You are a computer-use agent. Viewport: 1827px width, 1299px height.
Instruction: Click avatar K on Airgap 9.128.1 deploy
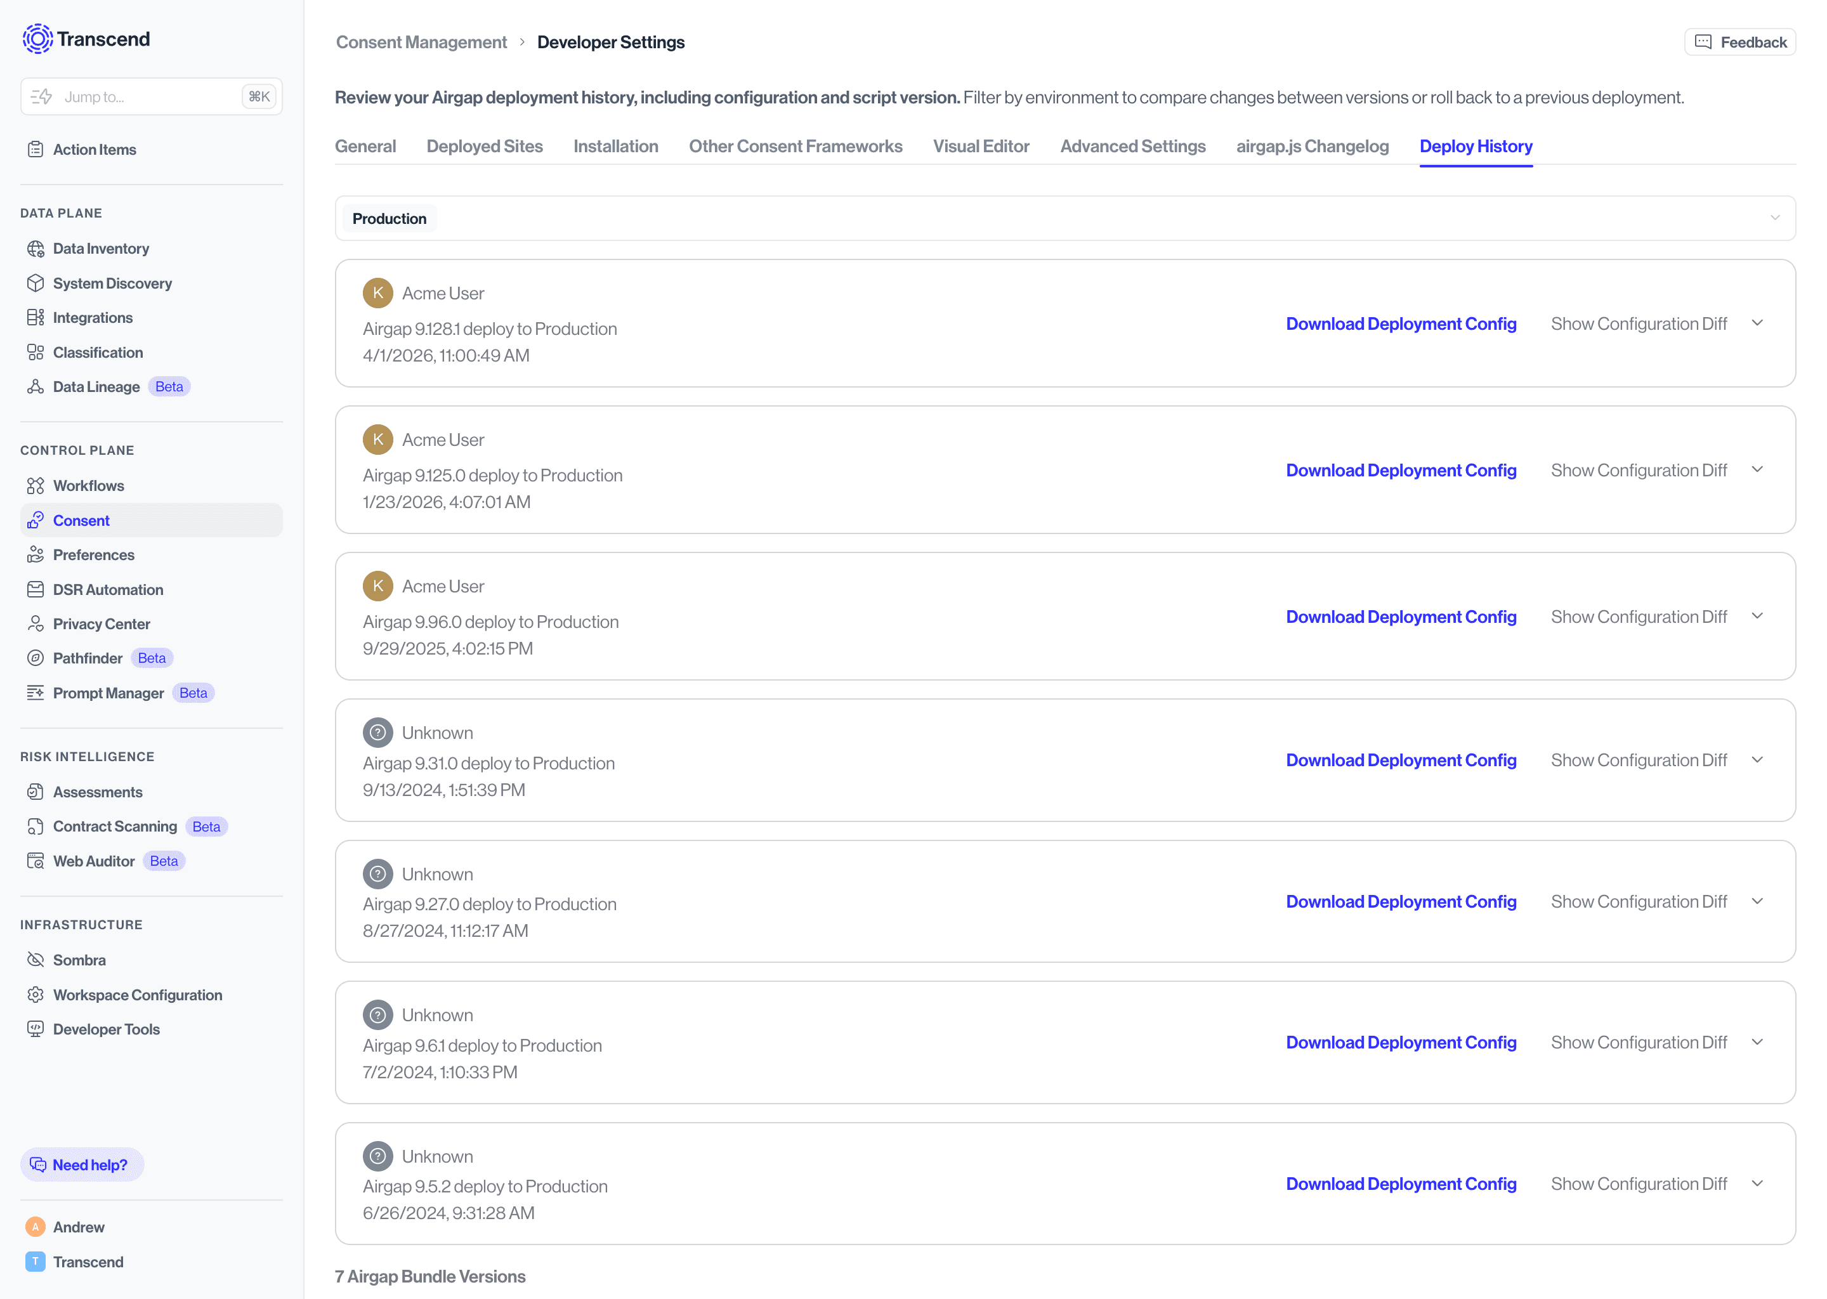click(377, 294)
